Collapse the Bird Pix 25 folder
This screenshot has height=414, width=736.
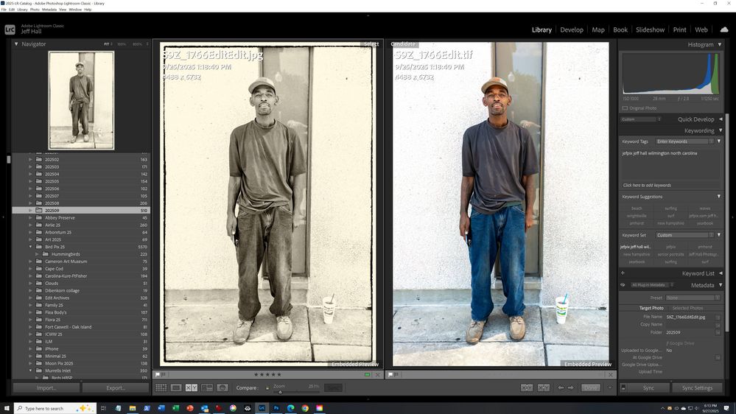pyautogui.click(x=30, y=247)
